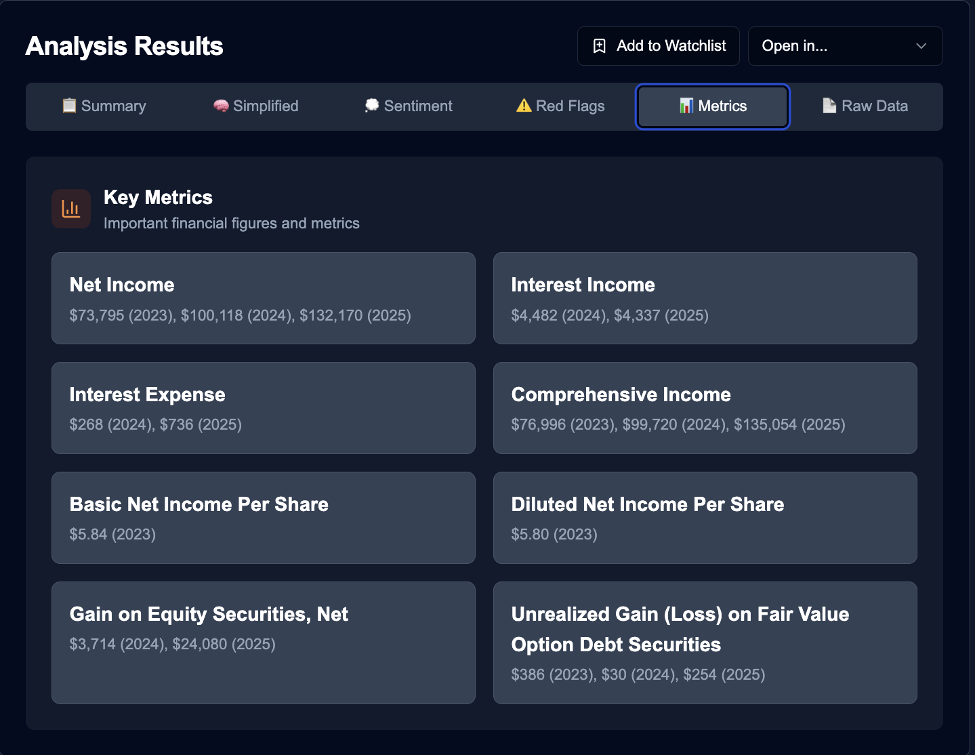Click the Comprehensive Income card
Image resolution: width=975 pixels, height=755 pixels.
click(705, 408)
